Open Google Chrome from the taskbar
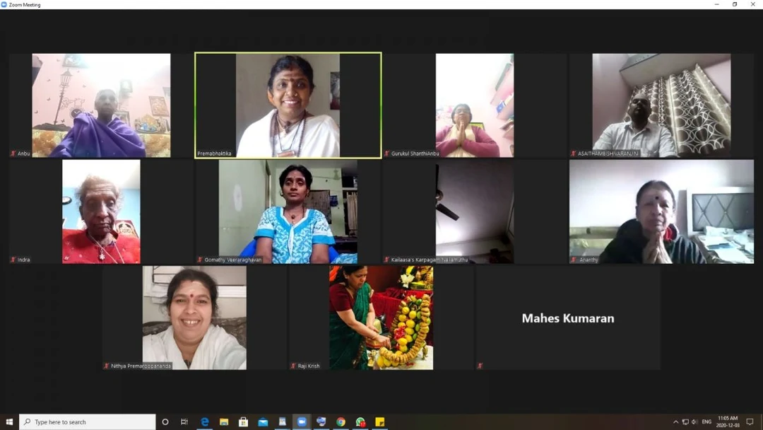763x430 pixels. pyautogui.click(x=341, y=422)
